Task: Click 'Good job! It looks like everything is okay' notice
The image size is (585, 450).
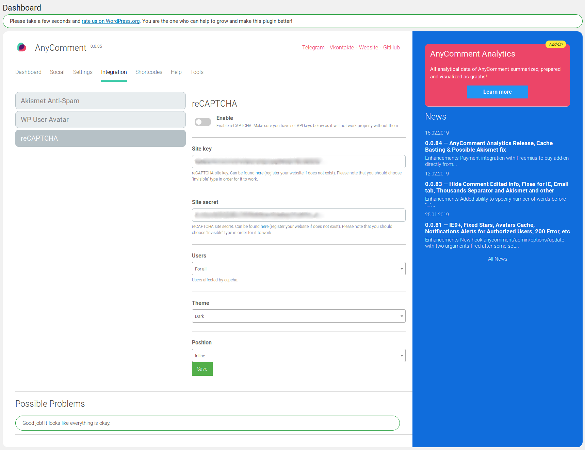Action: pos(207,423)
